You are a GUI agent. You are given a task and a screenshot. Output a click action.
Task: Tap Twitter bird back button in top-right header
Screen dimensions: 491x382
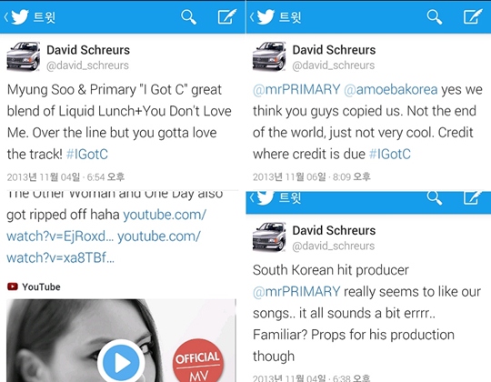pos(263,17)
